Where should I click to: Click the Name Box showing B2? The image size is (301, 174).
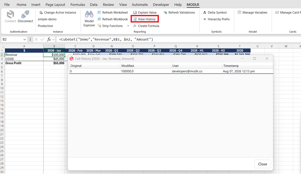pyautogui.click(x=12, y=39)
